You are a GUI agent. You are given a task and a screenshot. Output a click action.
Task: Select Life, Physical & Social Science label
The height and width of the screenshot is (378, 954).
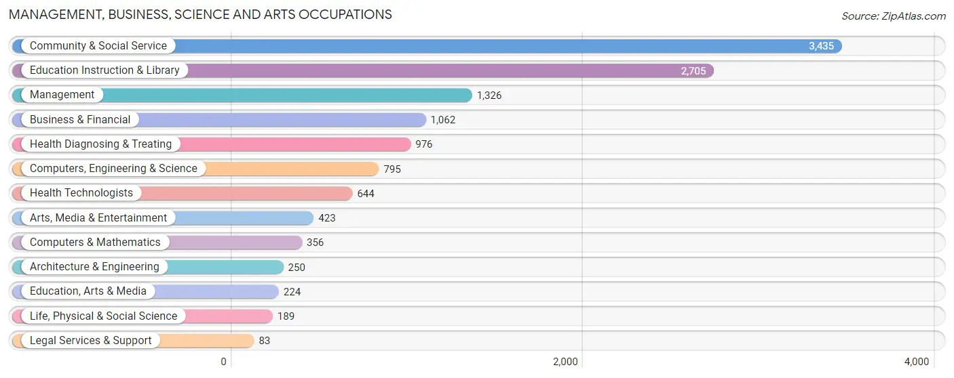tap(103, 316)
